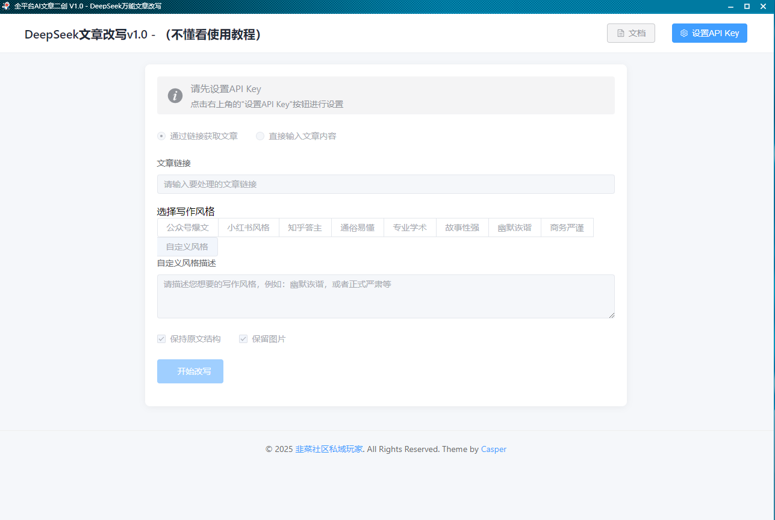Select the 幽默诙谐 style option

(515, 227)
